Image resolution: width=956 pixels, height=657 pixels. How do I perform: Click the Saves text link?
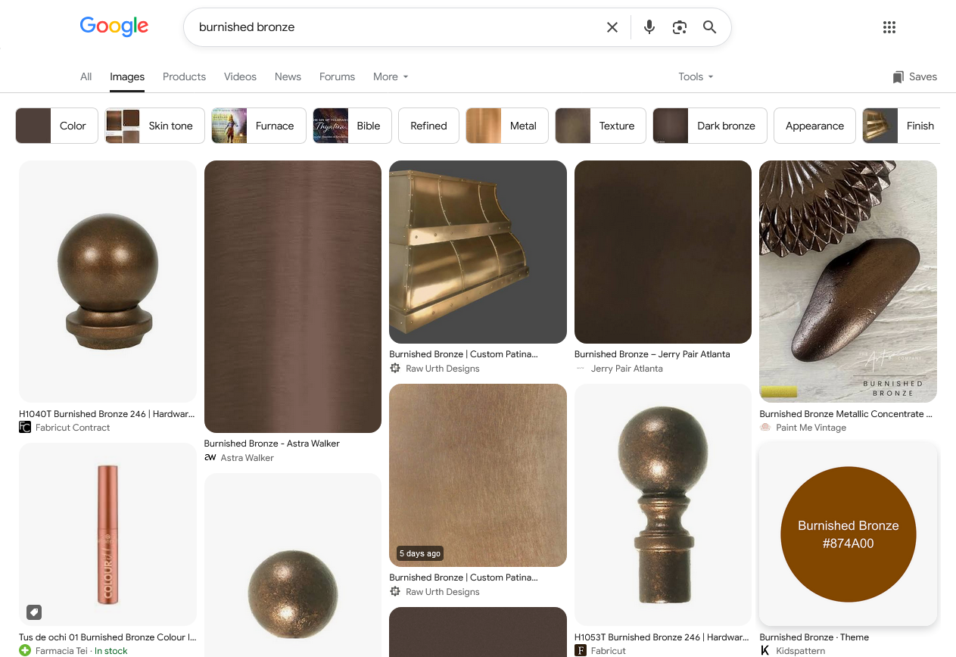pos(923,76)
